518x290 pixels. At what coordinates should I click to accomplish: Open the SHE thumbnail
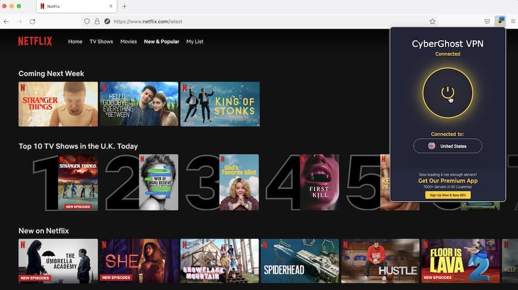pos(139,261)
